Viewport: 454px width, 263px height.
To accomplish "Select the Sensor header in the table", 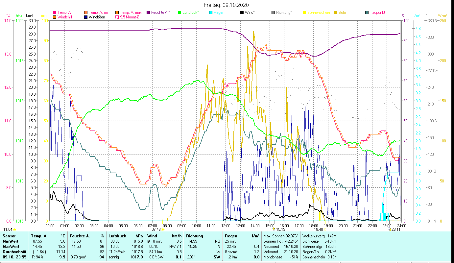I will tap(9, 236).
